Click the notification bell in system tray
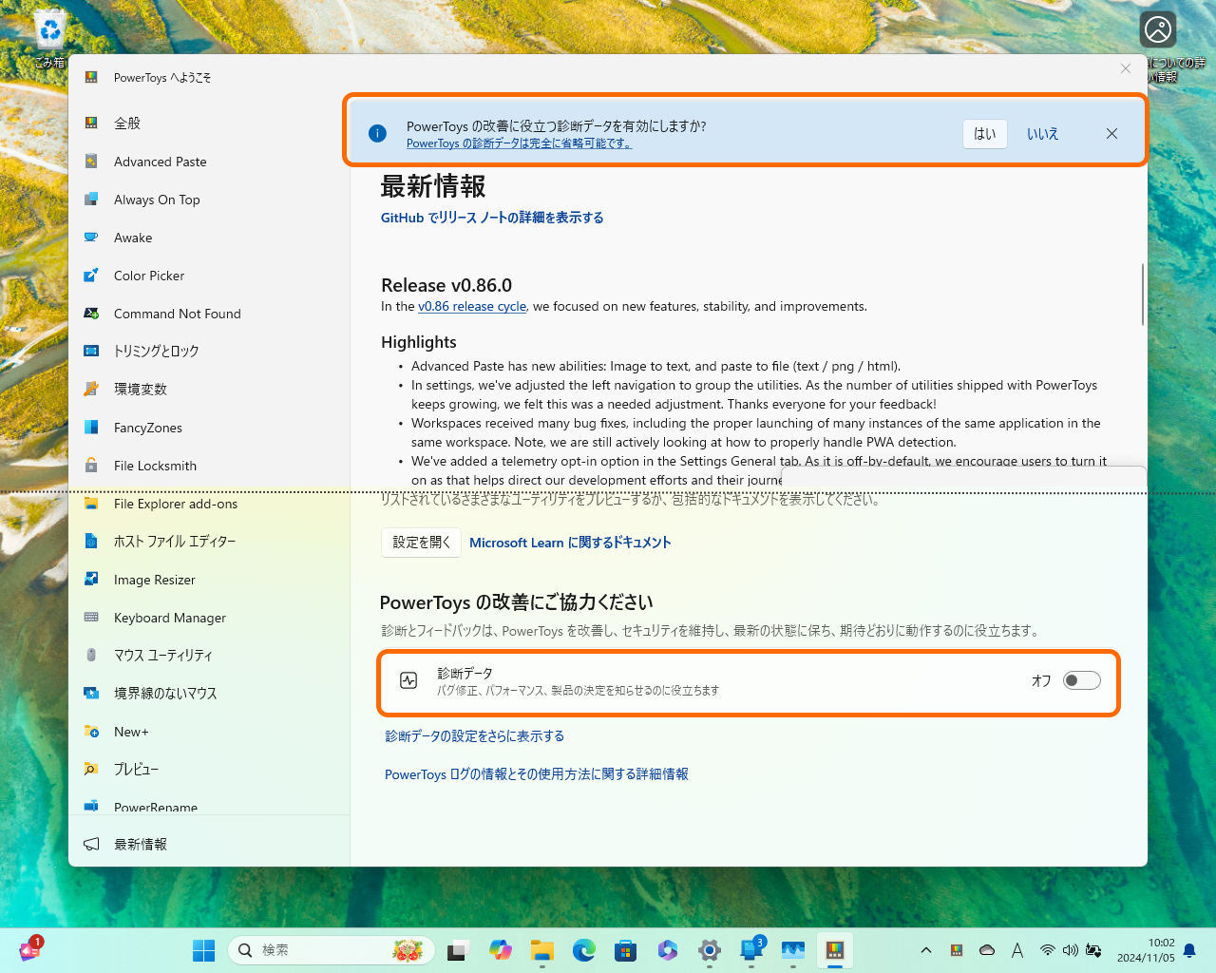This screenshot has height=973, width=1216. coord(1189,950)
